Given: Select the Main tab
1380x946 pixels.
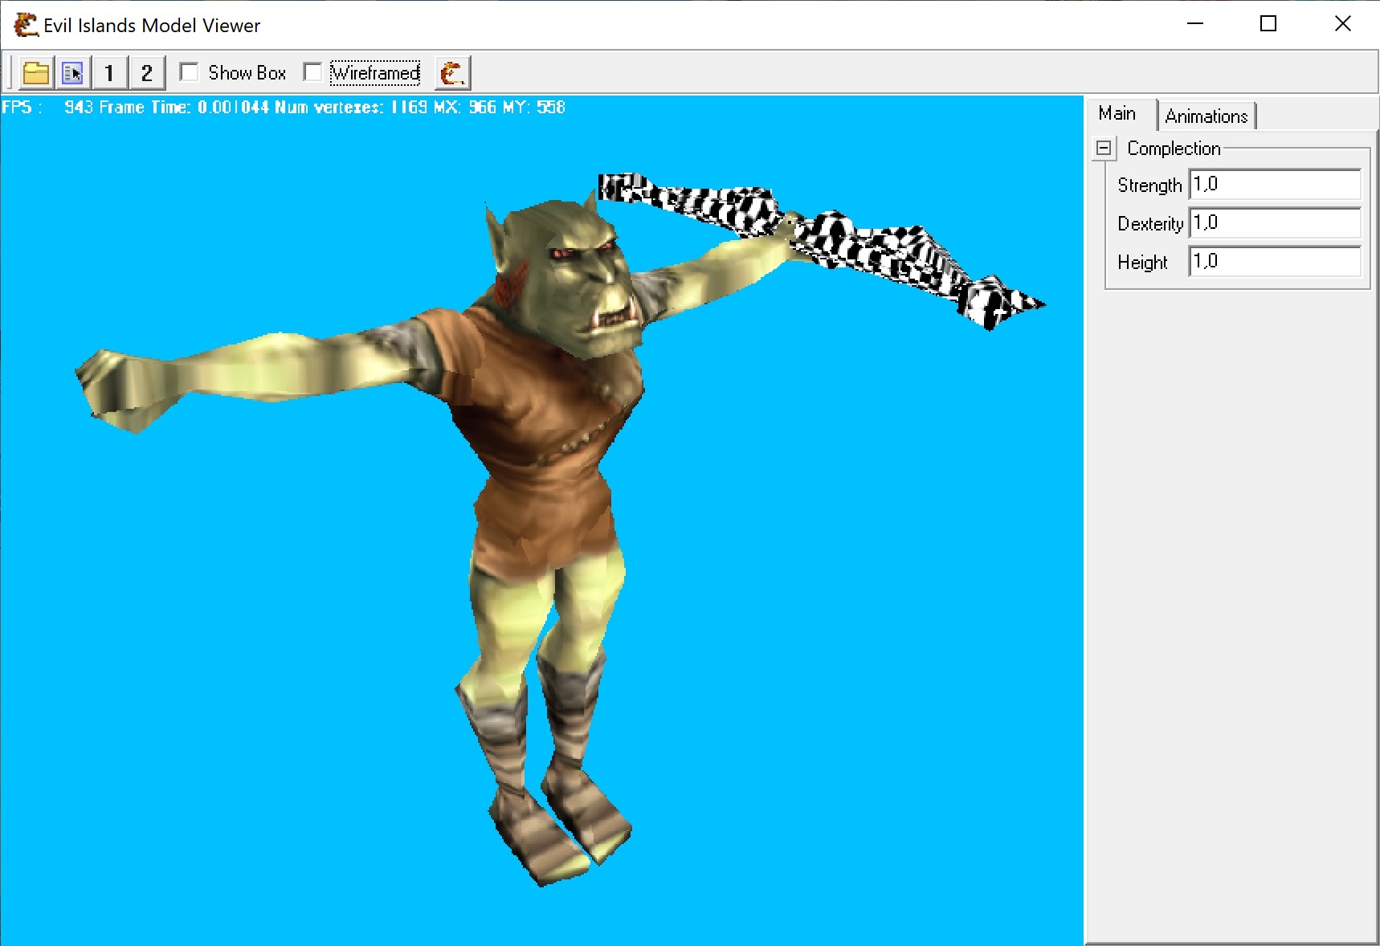Looking at the screenshot, I should pyautogui.click(x=1117, y=114).
